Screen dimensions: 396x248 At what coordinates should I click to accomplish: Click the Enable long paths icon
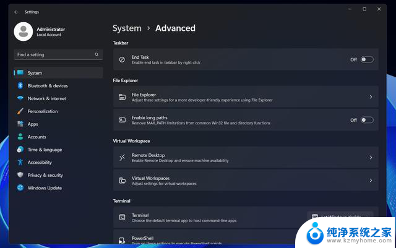tap(123, 120)
